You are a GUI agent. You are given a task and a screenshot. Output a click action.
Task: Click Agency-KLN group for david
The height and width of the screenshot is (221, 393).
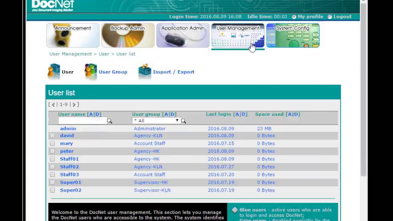coord(148,136)
